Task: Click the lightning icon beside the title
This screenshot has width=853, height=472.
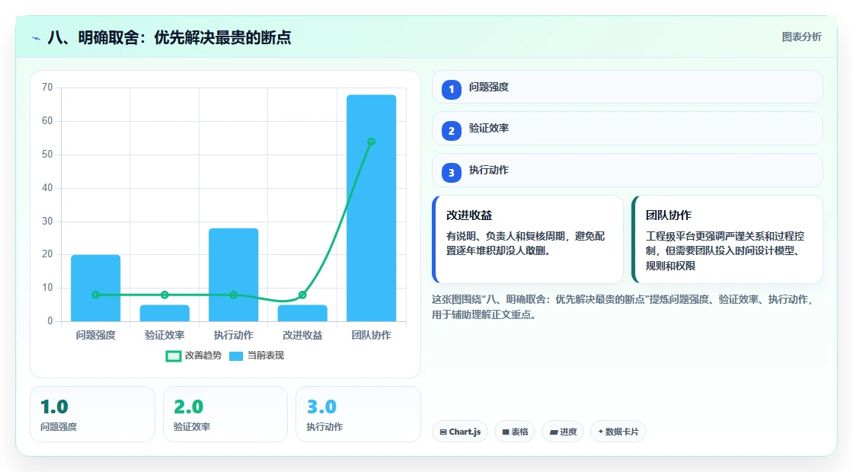Action: tap(37, 38)
